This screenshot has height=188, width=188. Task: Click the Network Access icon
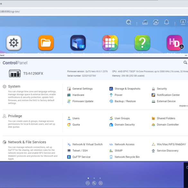tap(111, 144)
